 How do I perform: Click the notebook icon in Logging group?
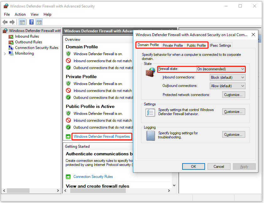click(150, 136)
